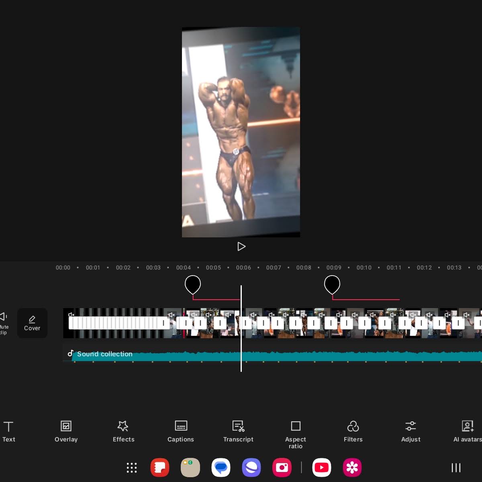Select the second timeline marker near 00:09
482x482 pixels.
332,284
